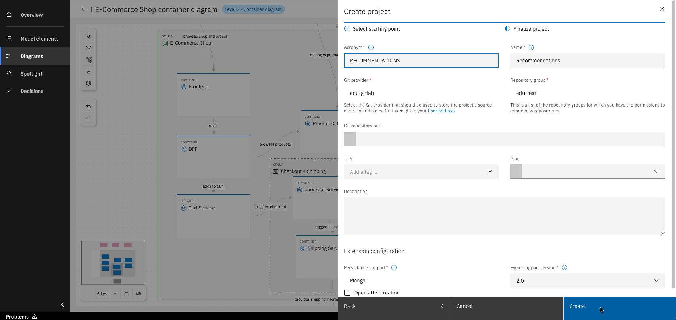Click the Description text area
The width and height of the screenshot is (676, 320).
[x=505, y=216]
